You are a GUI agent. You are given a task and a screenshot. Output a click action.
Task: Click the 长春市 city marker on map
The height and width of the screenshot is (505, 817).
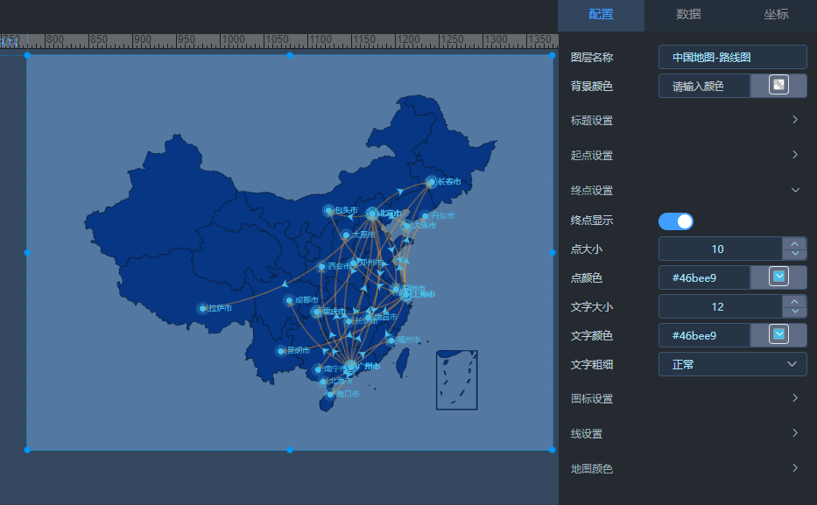[431, 182]
